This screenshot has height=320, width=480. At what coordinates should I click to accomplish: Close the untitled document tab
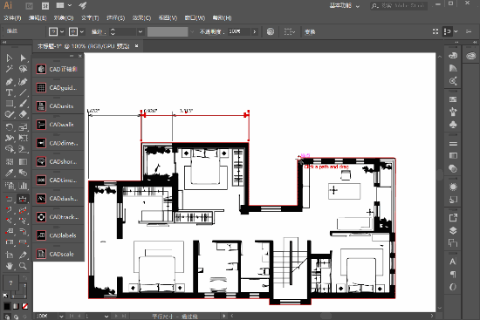(136, 46)
